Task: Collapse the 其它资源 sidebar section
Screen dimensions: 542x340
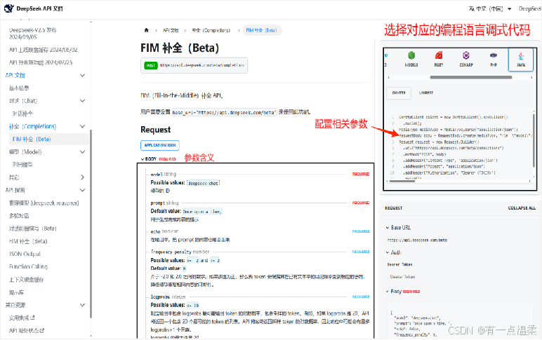Action: pyautogui.click(x=82, y=305)
